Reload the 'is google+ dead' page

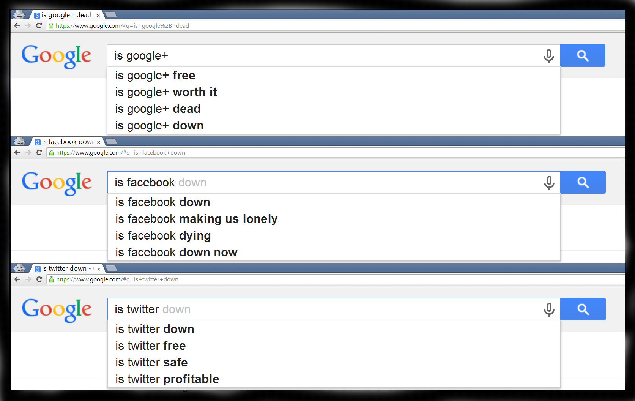(39, 25)
